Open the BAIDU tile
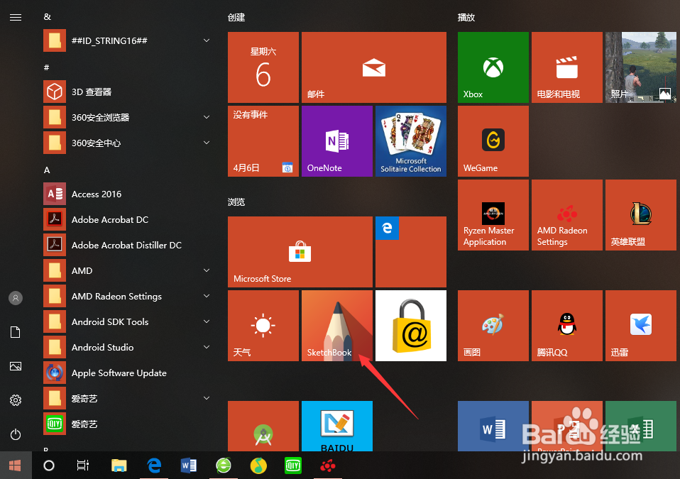680x479 pixels. (337, 426)
